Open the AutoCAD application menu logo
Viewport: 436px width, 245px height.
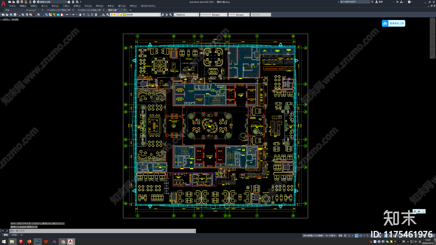point(3,4)
